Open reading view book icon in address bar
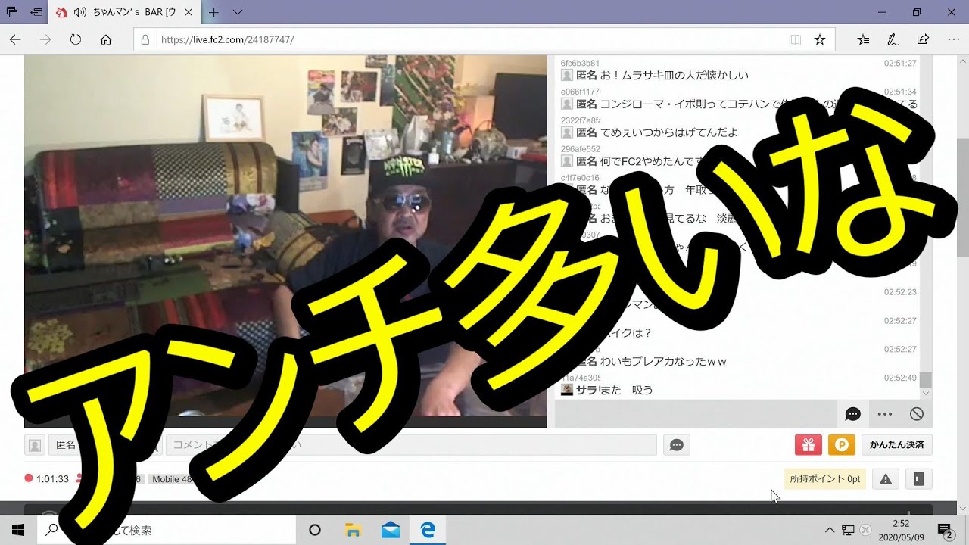This screenshot has width=969, height=545. [795, 39]
